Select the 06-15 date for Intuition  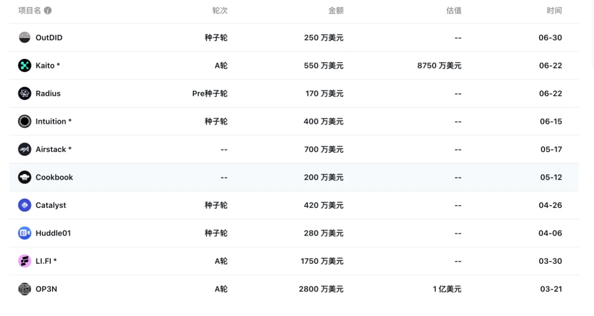(551, 121)
